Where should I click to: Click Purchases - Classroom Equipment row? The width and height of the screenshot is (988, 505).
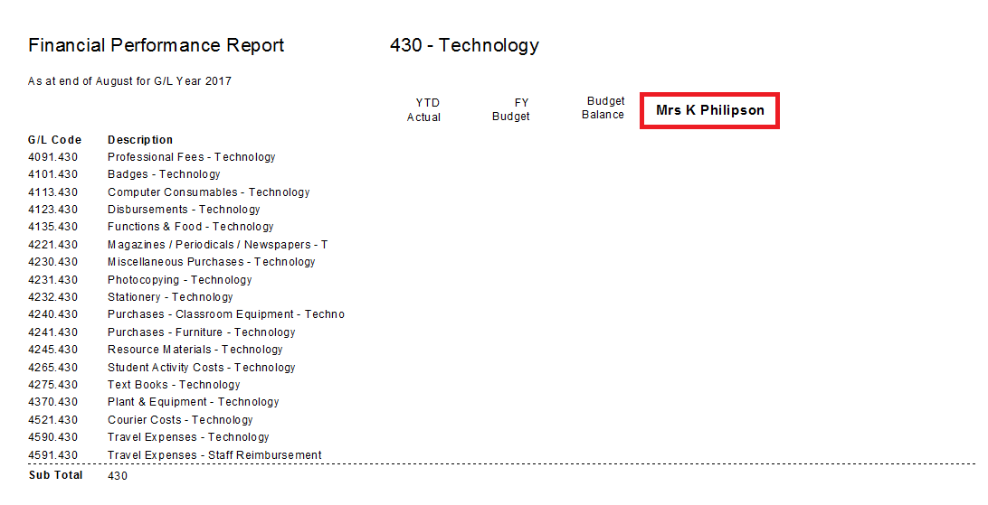[226, 313]
